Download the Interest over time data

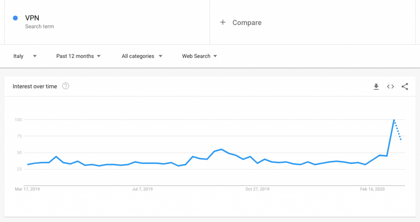pyautogui.click(x=376, y=87)
